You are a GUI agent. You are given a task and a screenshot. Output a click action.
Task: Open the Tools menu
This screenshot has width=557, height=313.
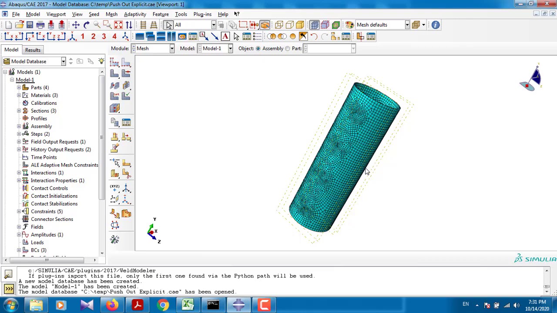click(x=181, y=14)
